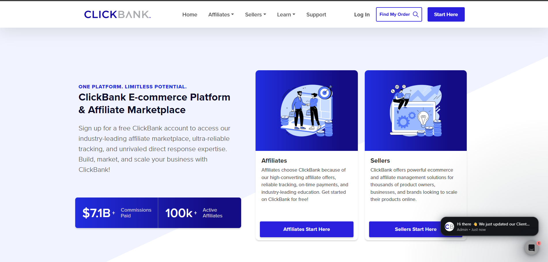
Task: Open the Learn dropdown menu
Action: point(286,14)
